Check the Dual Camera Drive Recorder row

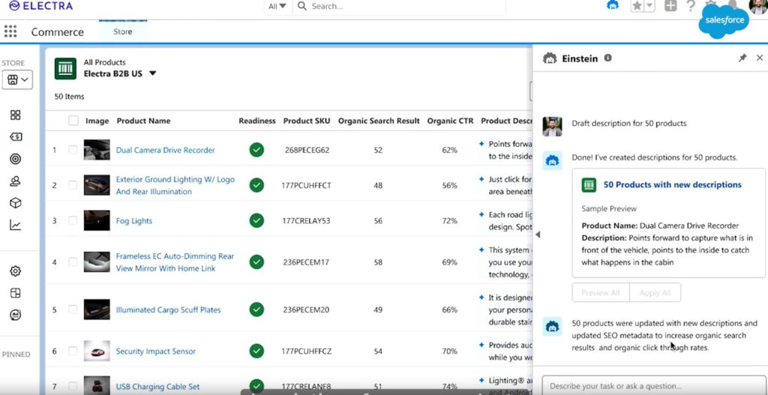click(x=73, y=150)
